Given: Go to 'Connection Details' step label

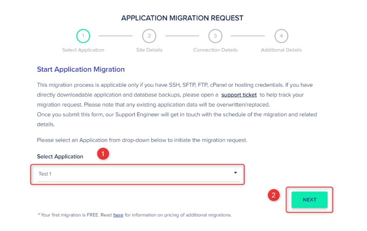Looking at the screenshot, I should 215,50.
